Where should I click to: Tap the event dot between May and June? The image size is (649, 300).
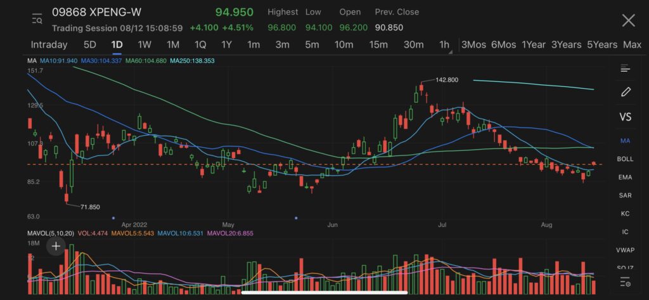tap(296, 218)
